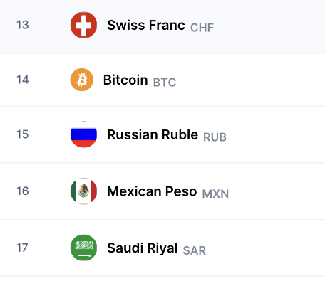Open the Russian Ruble currency page
Viewport: 325px width, 286px height.
click(153, 134)
